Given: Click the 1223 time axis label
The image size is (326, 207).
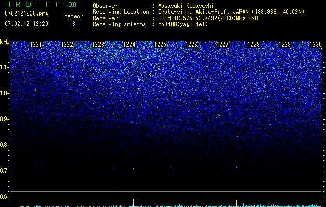Looking at the screenshot, I should pyautogui.click(x=98, y=45).
